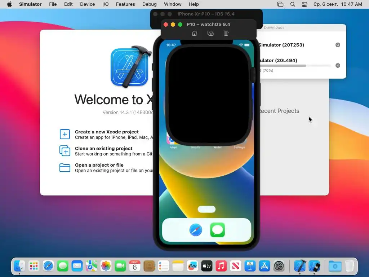The width and height of the screenshot is (369, 277).
Task: Click the Xcode hammer logo in Welcome window
Action: (131, 67)
